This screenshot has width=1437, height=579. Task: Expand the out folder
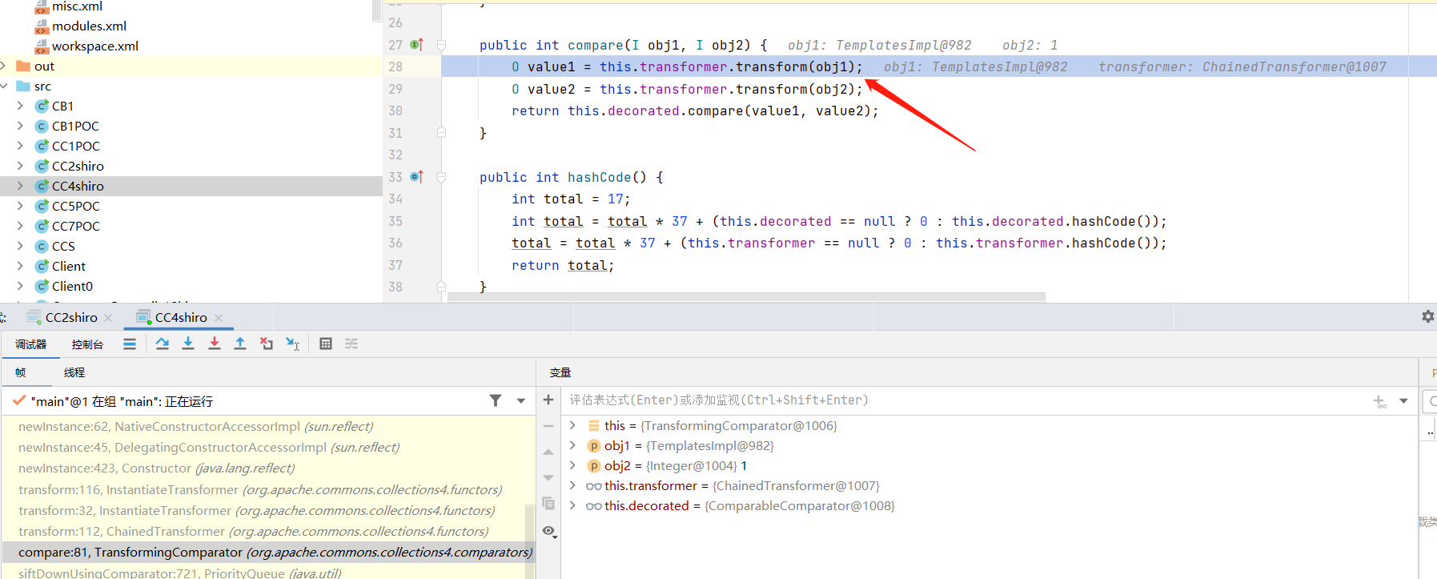[4, 66]
